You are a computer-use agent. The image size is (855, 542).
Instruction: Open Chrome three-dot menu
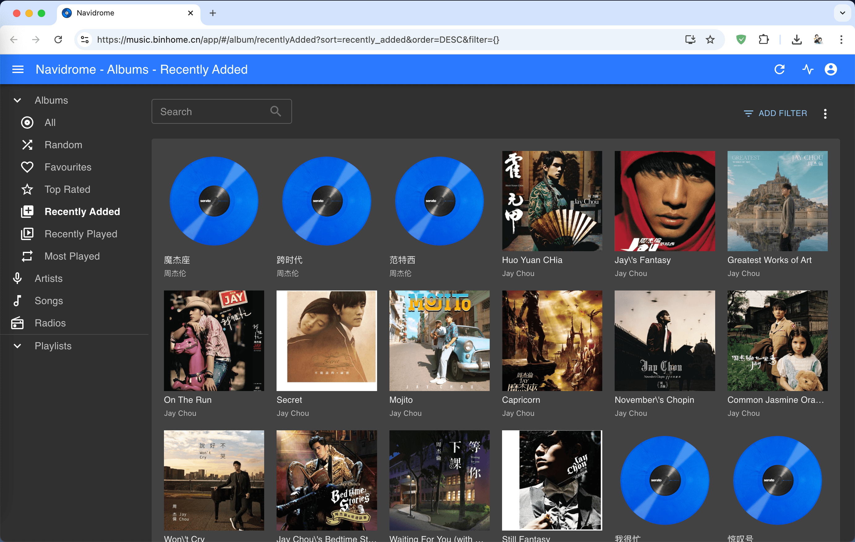841,39
